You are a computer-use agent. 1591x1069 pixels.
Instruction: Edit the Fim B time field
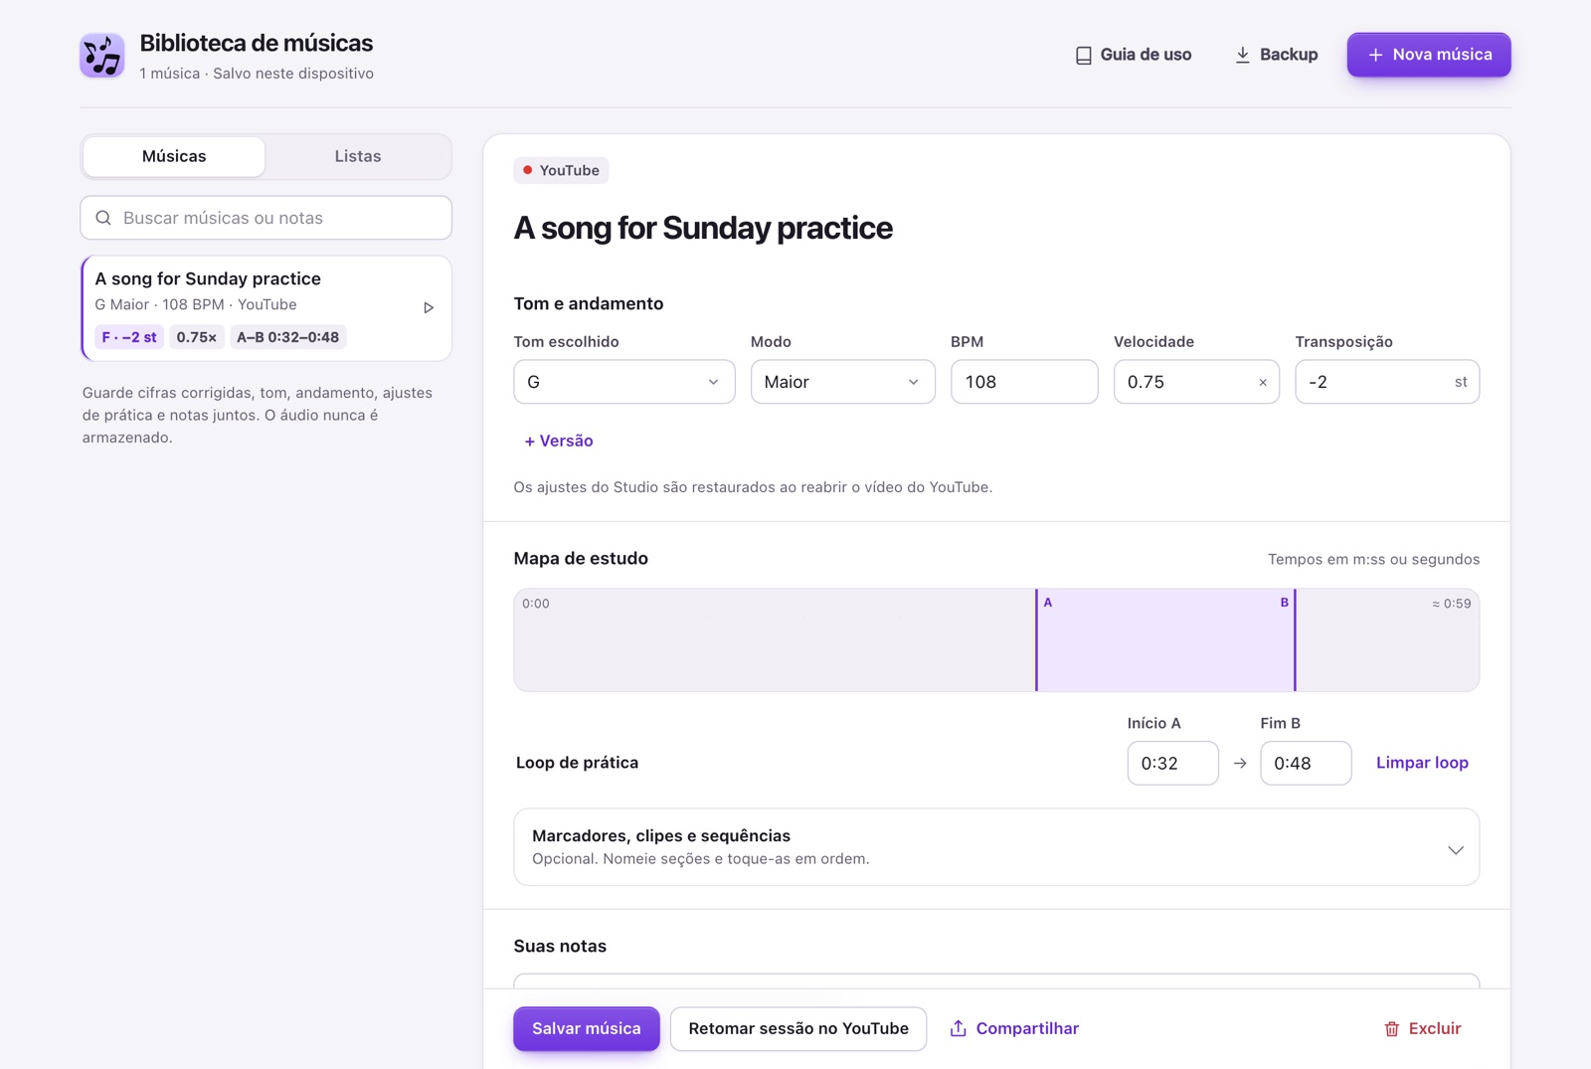1306,763
